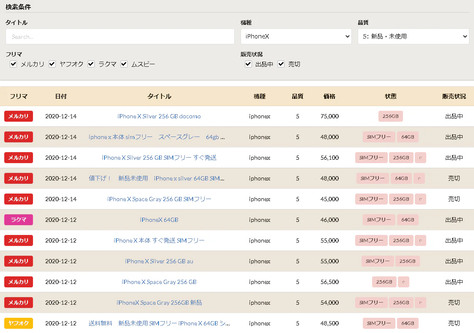Click the yellow ヤフオク badge
Screen dimensions: 474x333
pyautogui.click(x=19, y=323)
